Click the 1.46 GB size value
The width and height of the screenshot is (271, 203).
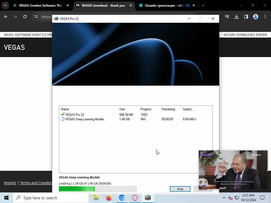click(124, 119)
